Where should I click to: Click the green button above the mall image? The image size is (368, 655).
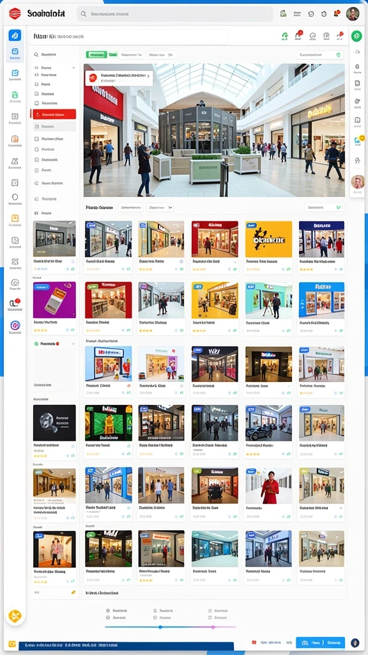(x=96, y=55)
